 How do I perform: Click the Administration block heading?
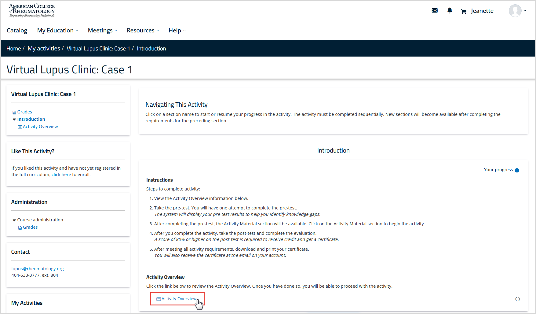point(29,202)
